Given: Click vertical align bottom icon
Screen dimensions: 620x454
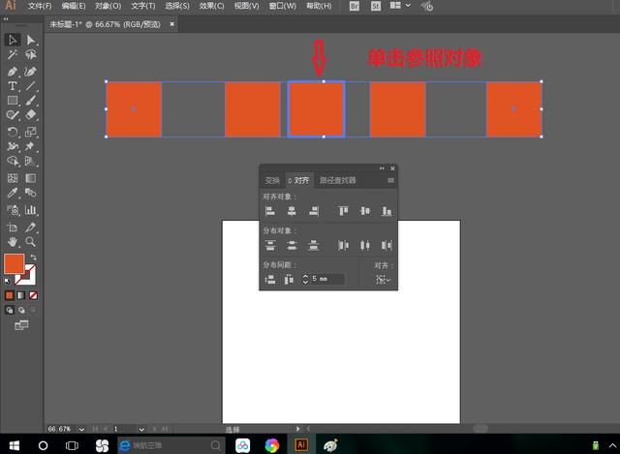Looking at the screenshot, I should click(x=387, y=211).
